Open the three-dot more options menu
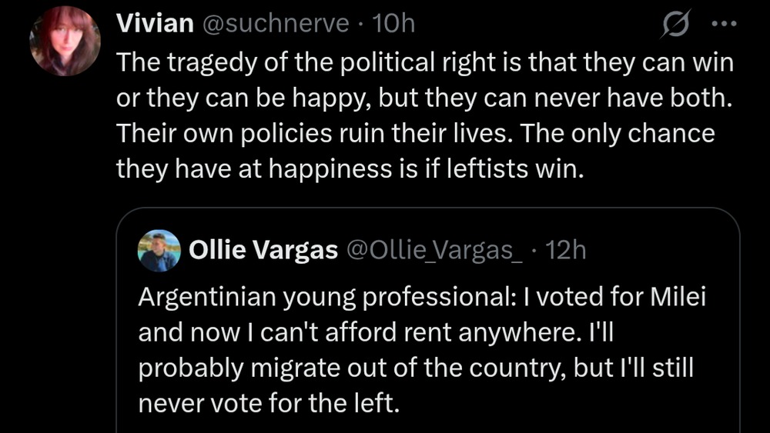The image size is (770, 433). [x=724, y=24]
